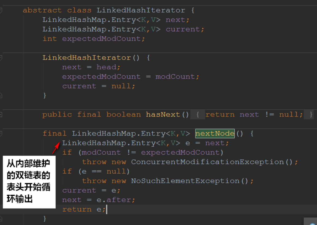The image size is (317, 225).
Task: Click 'current' in 'current = e;'
Action: tap(79, 190)
